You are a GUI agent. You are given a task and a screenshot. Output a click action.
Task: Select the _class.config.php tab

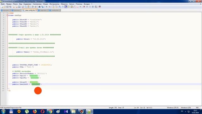tap(30, 10)
